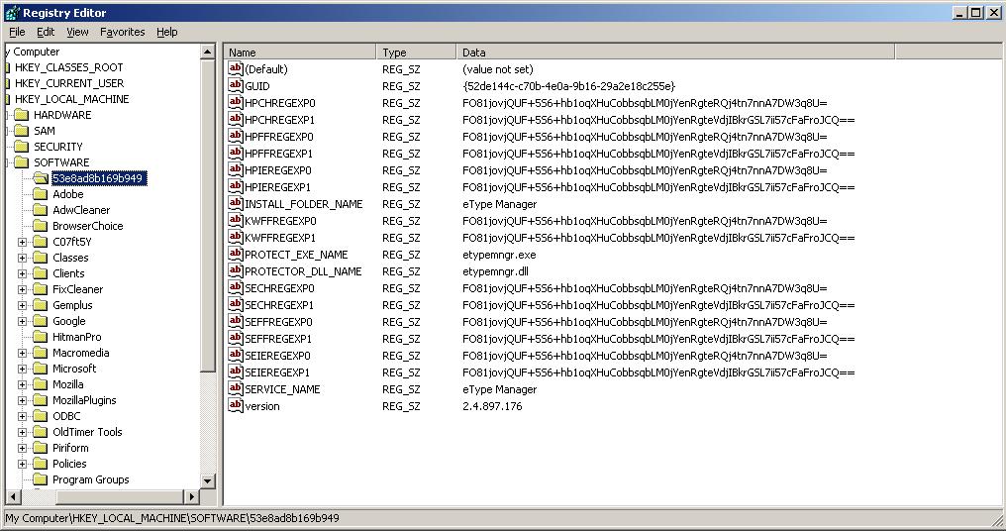This screenshot has width=1006, height=531.
Task: Open the Favorites menu
Action: 122,32
